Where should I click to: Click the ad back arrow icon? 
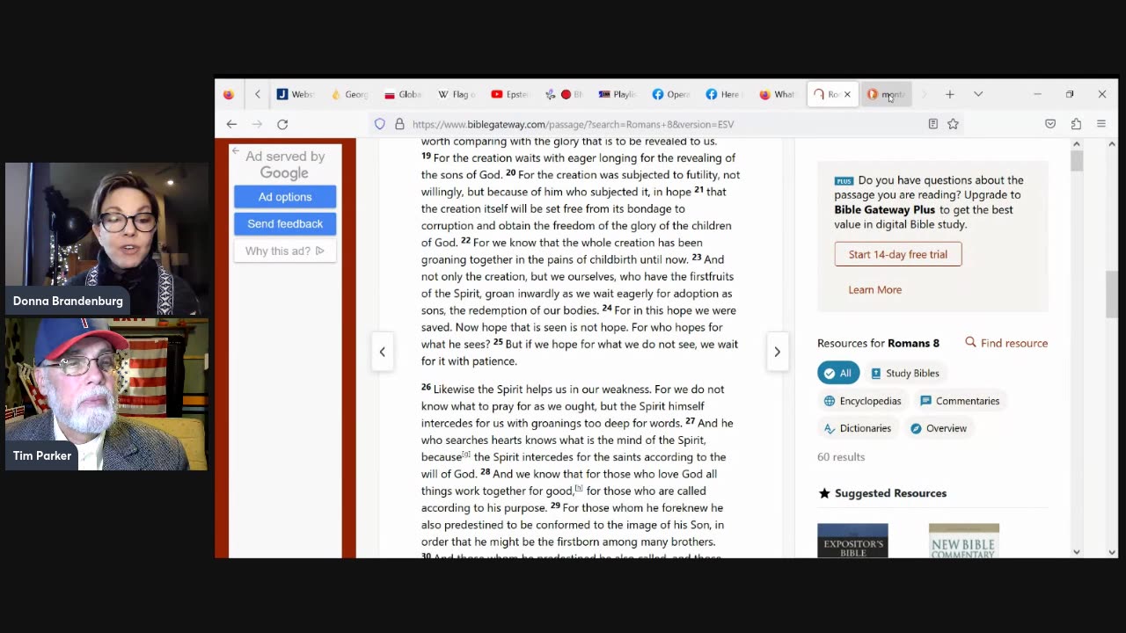(236, 151)
